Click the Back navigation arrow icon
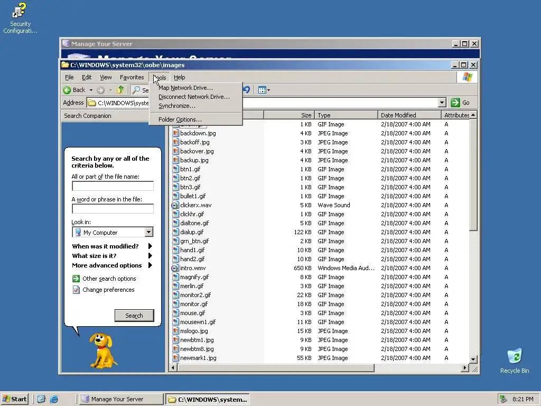The image size is (541, 406). [67, 90]
